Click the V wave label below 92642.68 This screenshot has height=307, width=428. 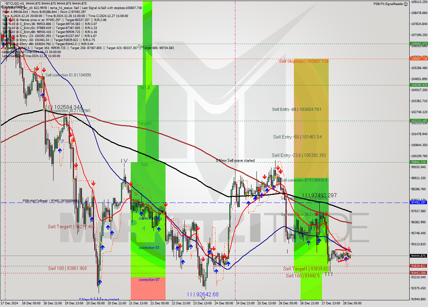tap(203, 299)
